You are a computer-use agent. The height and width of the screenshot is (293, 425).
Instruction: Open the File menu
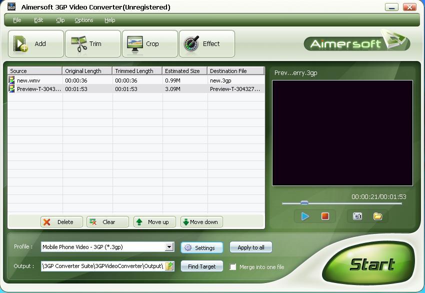(17, 20)
